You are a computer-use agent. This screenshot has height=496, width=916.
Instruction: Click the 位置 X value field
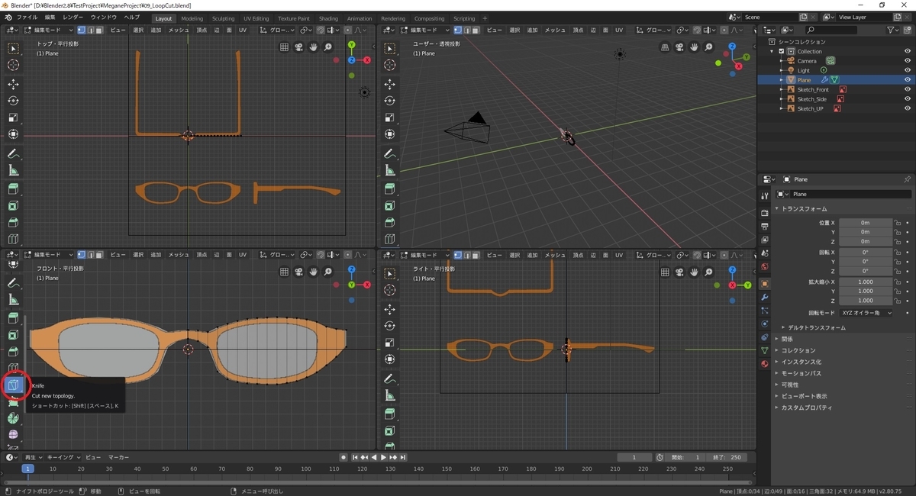click(x=866, y=223)
